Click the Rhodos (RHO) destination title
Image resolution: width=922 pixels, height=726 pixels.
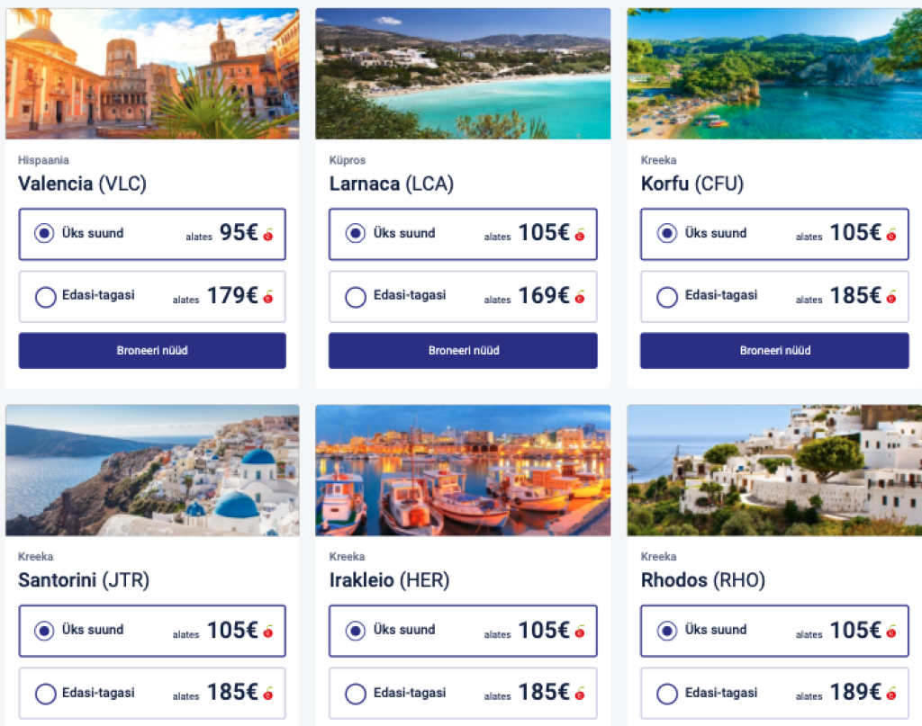(x=703, y=581)
